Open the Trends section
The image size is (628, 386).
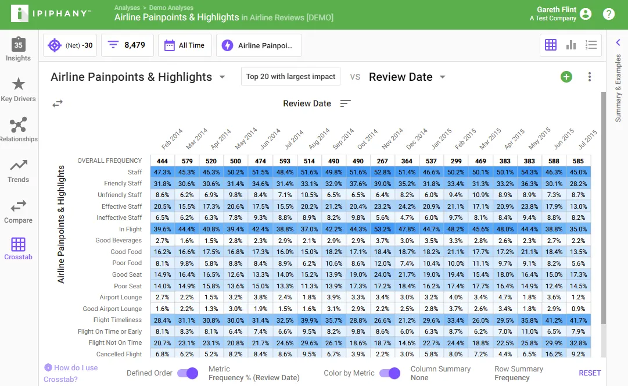tap(19, 171)
